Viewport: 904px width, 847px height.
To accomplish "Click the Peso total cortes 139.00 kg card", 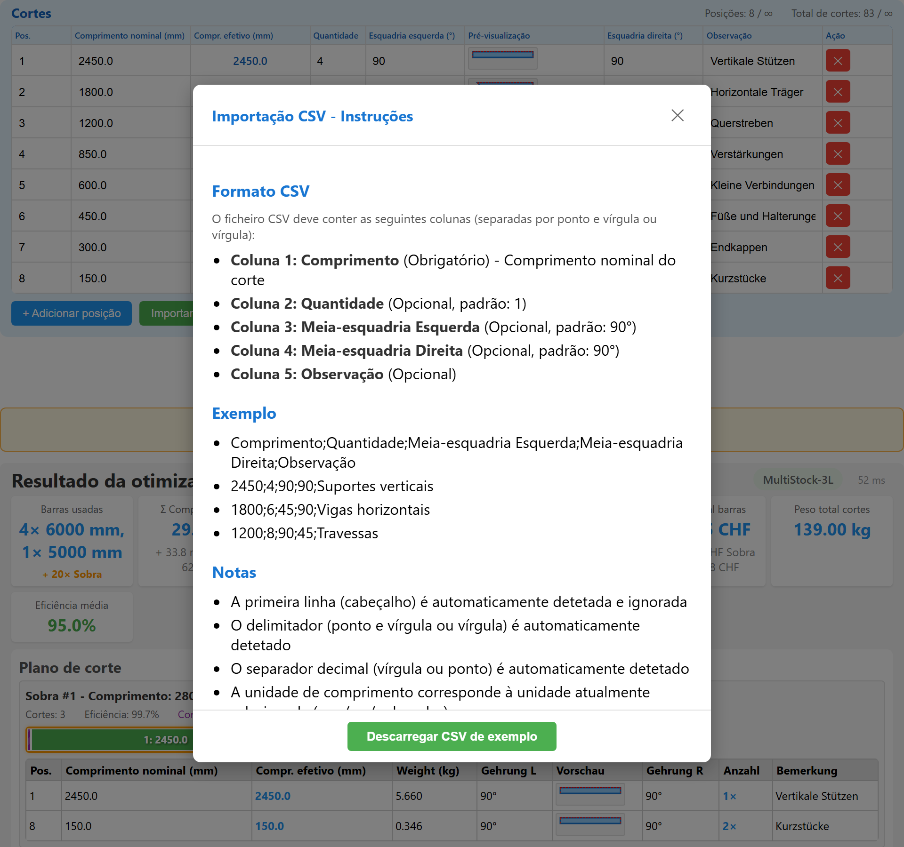I will [x=832, y=541].
